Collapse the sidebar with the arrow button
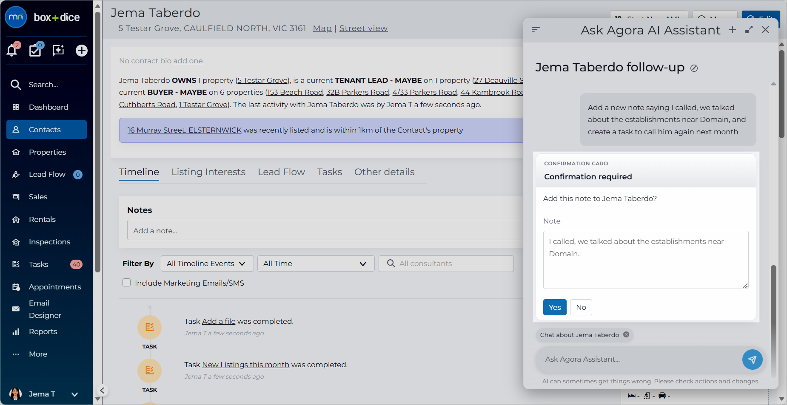 102,391
